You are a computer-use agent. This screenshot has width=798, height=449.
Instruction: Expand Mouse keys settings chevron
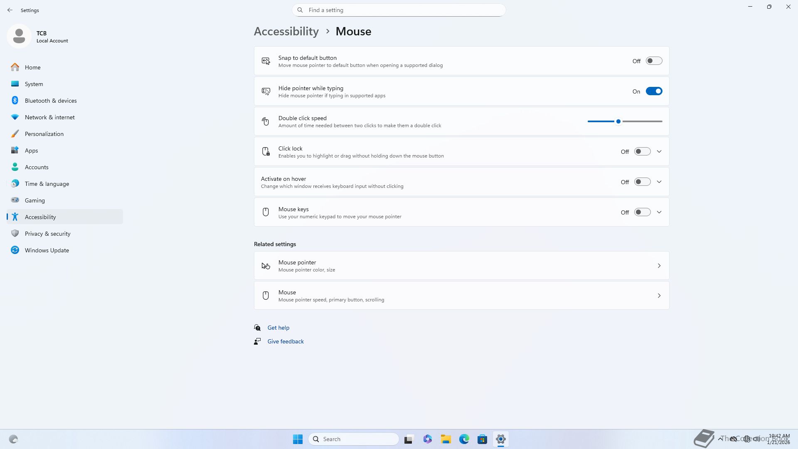tap(659, 212)
